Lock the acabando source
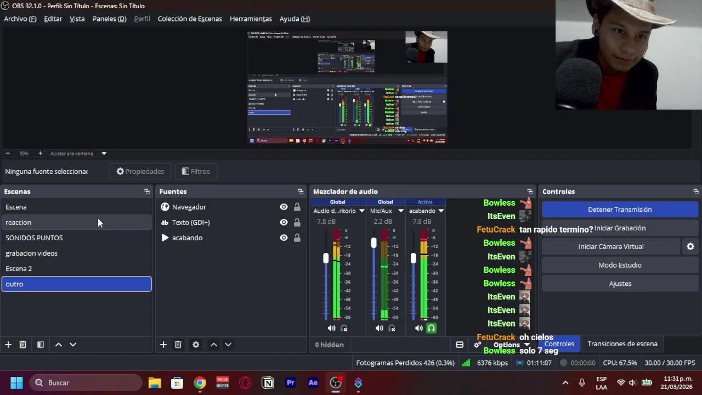702x395 pixels. [x=297, y=238]
